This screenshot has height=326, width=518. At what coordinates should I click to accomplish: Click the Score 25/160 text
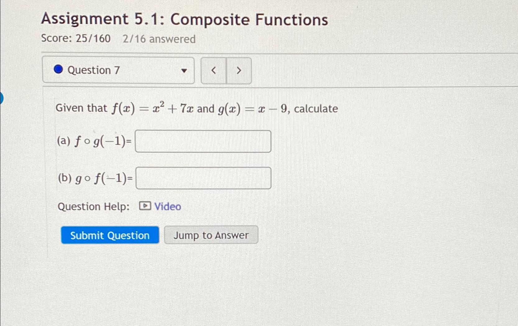tap(76, 38)
